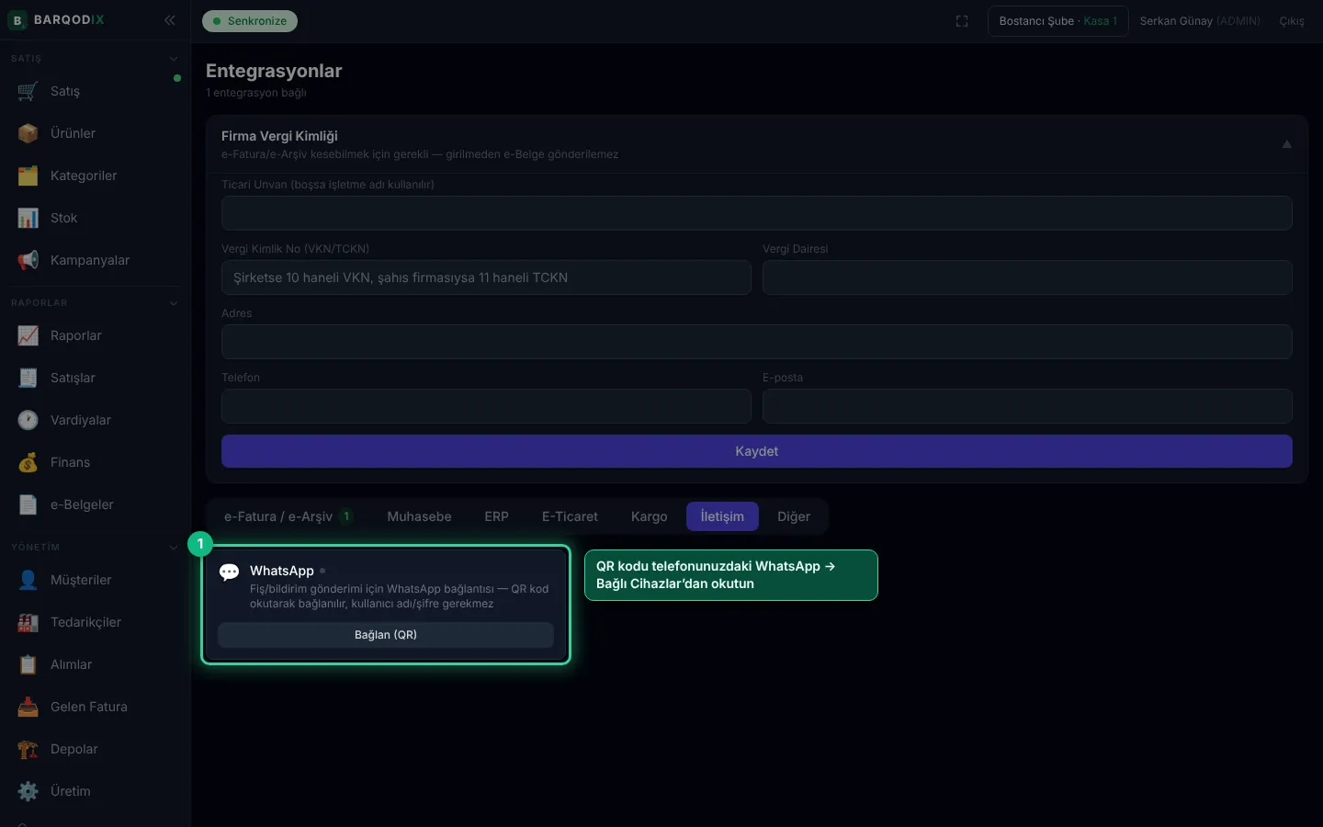Screen dimensions: 1323x827
Task: Open the Stok chart icon
Action: (x=28, y=218)
